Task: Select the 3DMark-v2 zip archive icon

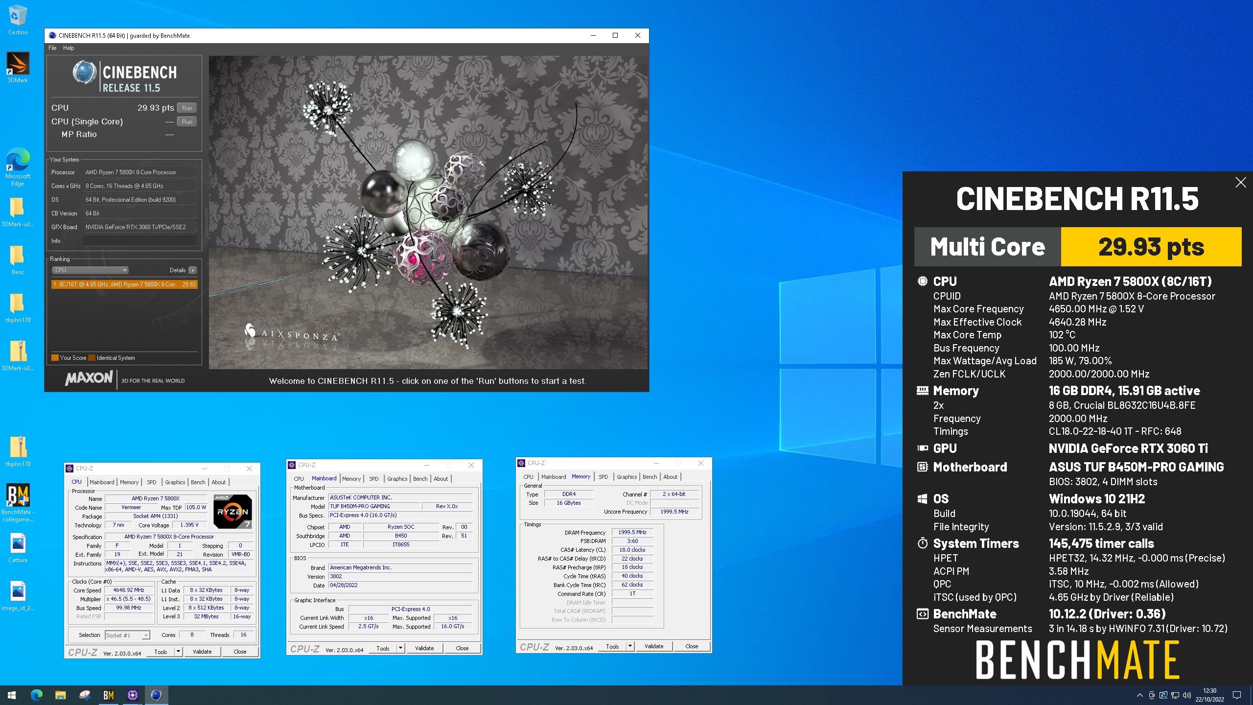Action: coord(18,356)
